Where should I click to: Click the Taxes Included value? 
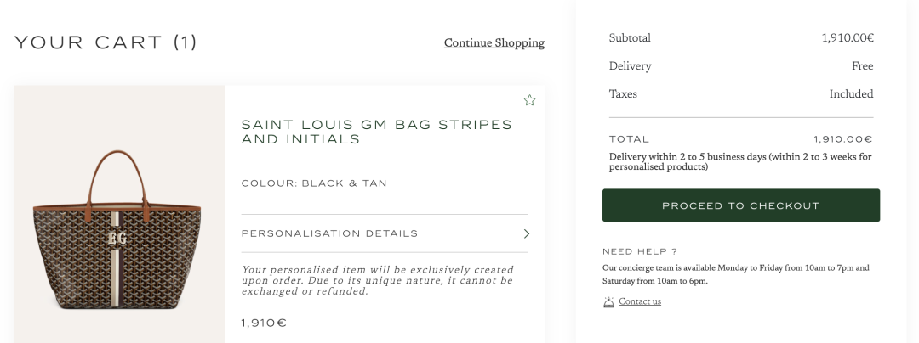[851, 94]
